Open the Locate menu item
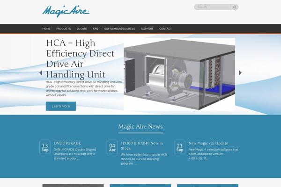 coord(81,29)
